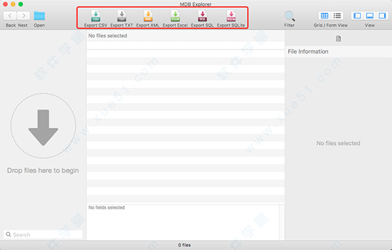
Task: Run the Export SQL tool
Action: click(x=203, y=16)
